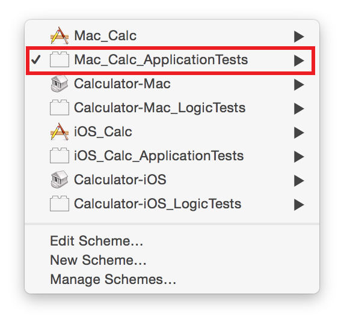
Task: Expand the Mac_Calc_ApplicationTests submenu arrow
Action: pyautogui.click(x=299, y=61)
